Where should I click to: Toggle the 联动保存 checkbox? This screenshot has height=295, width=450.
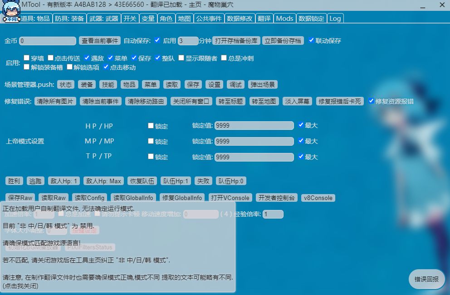[311, 40]
